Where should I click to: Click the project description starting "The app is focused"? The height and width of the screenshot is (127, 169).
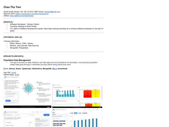tap(54, 63)
